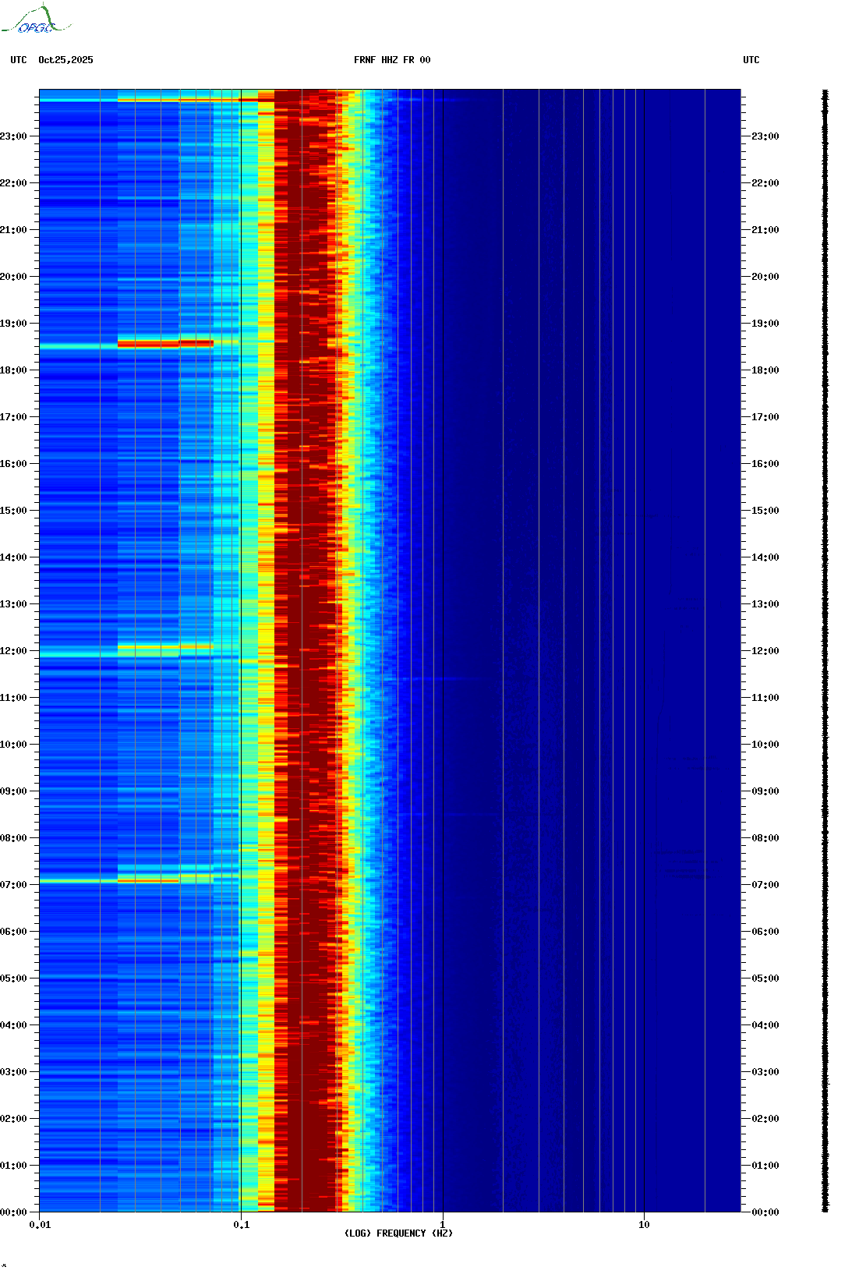The width and height of the screenshot is (859, 1274).
Task: Click the 10 Hz frequency axis tick label
Action: (644, 1224)
